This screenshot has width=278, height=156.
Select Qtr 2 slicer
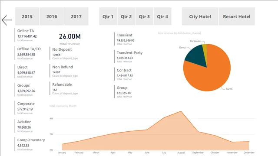(x=126, y=16)
